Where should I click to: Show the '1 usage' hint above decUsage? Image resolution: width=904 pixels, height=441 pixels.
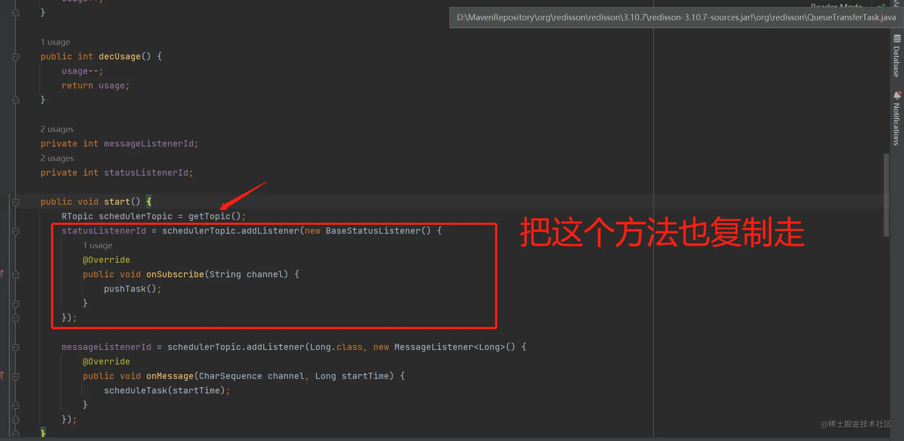[55, 42]
